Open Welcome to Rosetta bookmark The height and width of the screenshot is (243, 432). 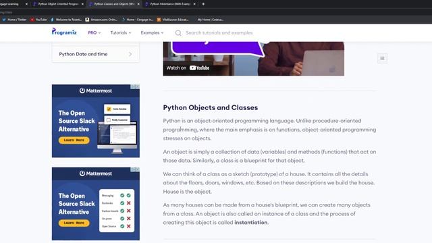tap(66, 20)
